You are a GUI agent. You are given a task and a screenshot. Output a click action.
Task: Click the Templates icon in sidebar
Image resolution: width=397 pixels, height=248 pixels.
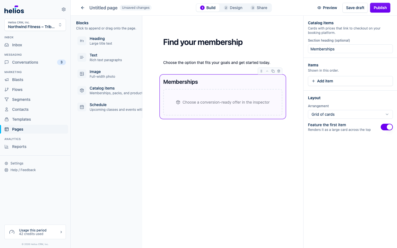tap(7, 119)
